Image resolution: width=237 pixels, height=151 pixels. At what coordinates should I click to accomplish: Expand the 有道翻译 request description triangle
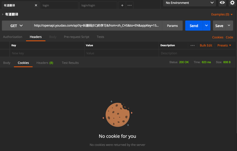pyautogui.click(x=3, y=14)
